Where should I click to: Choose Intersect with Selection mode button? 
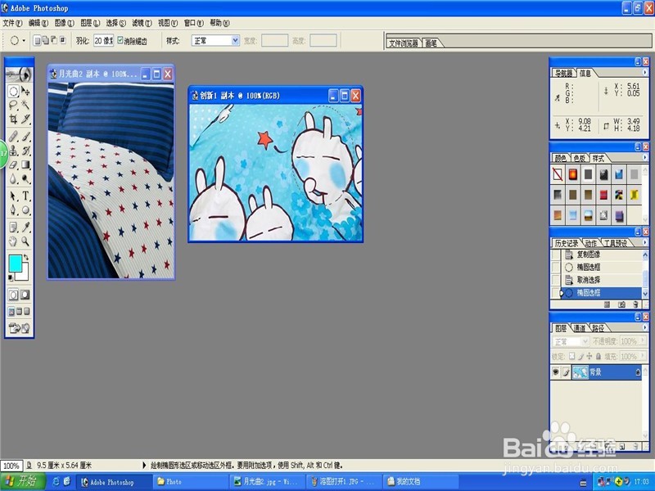tap(63, 40)
